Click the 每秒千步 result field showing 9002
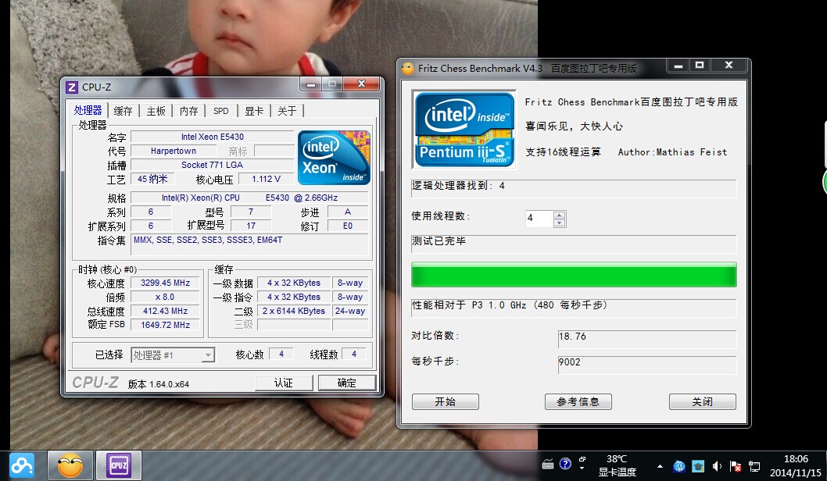 click(647, 365)
